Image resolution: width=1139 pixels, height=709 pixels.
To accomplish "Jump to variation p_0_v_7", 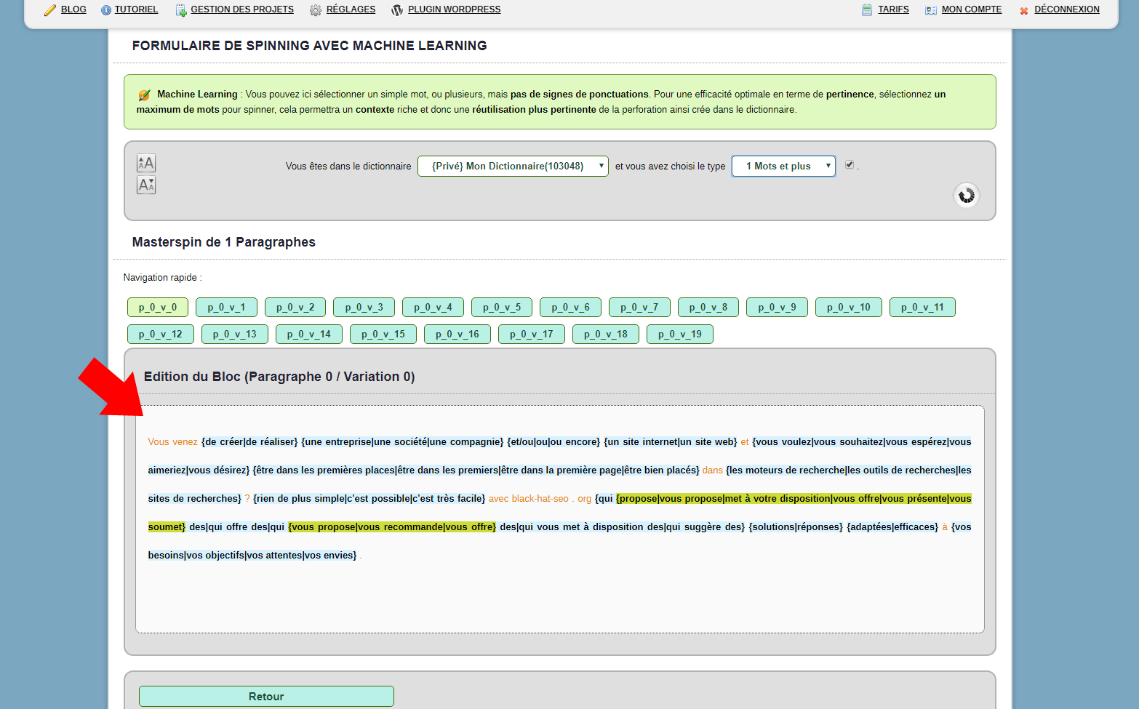I will pyautogui.click(x=639, y=308).
